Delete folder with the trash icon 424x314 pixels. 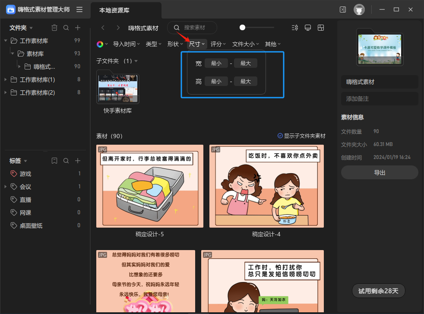pyautogui.click(x=54, y=28)
